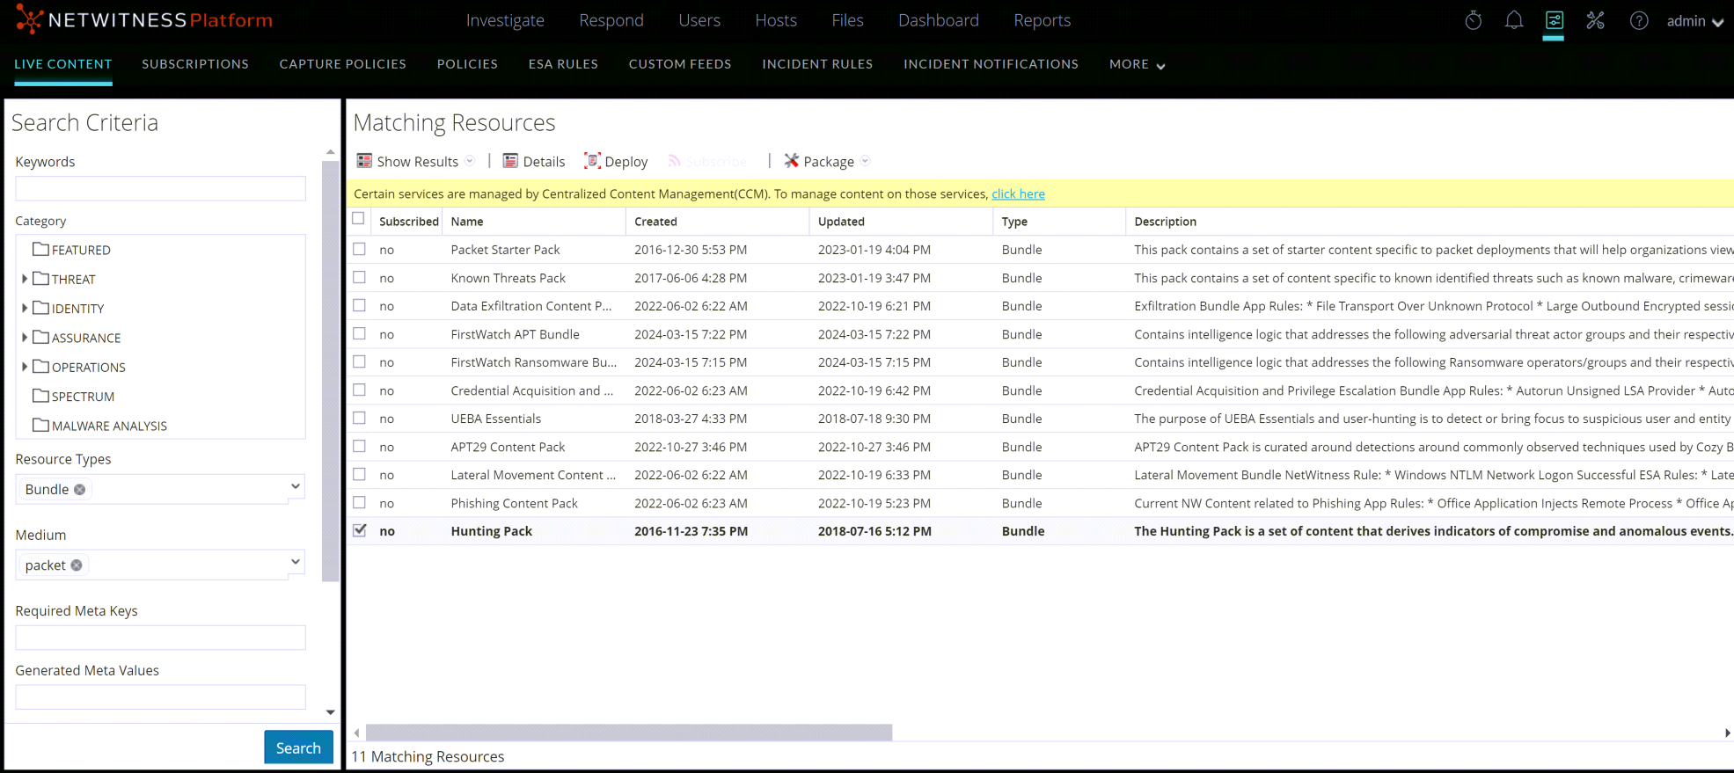This screenshot has width=1734, height=773.
Task: Click the Configure icon in top bar
Action: click(x=1554, y=20)
